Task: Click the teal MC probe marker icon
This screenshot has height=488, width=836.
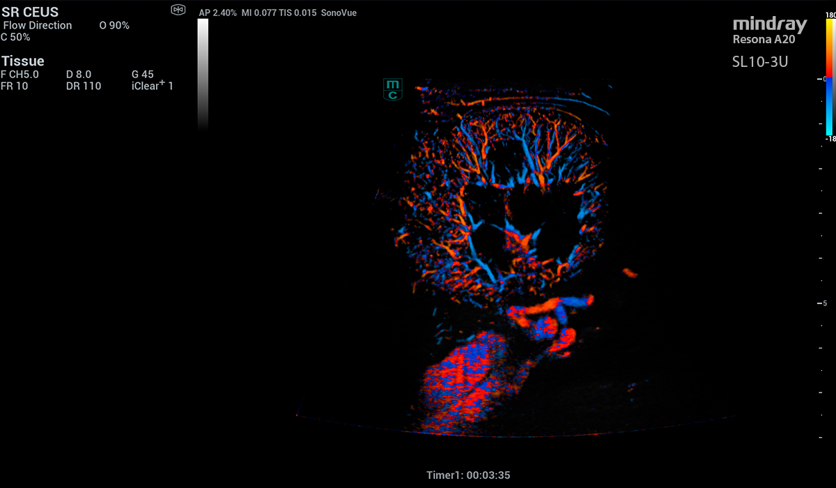Action: 393,89
